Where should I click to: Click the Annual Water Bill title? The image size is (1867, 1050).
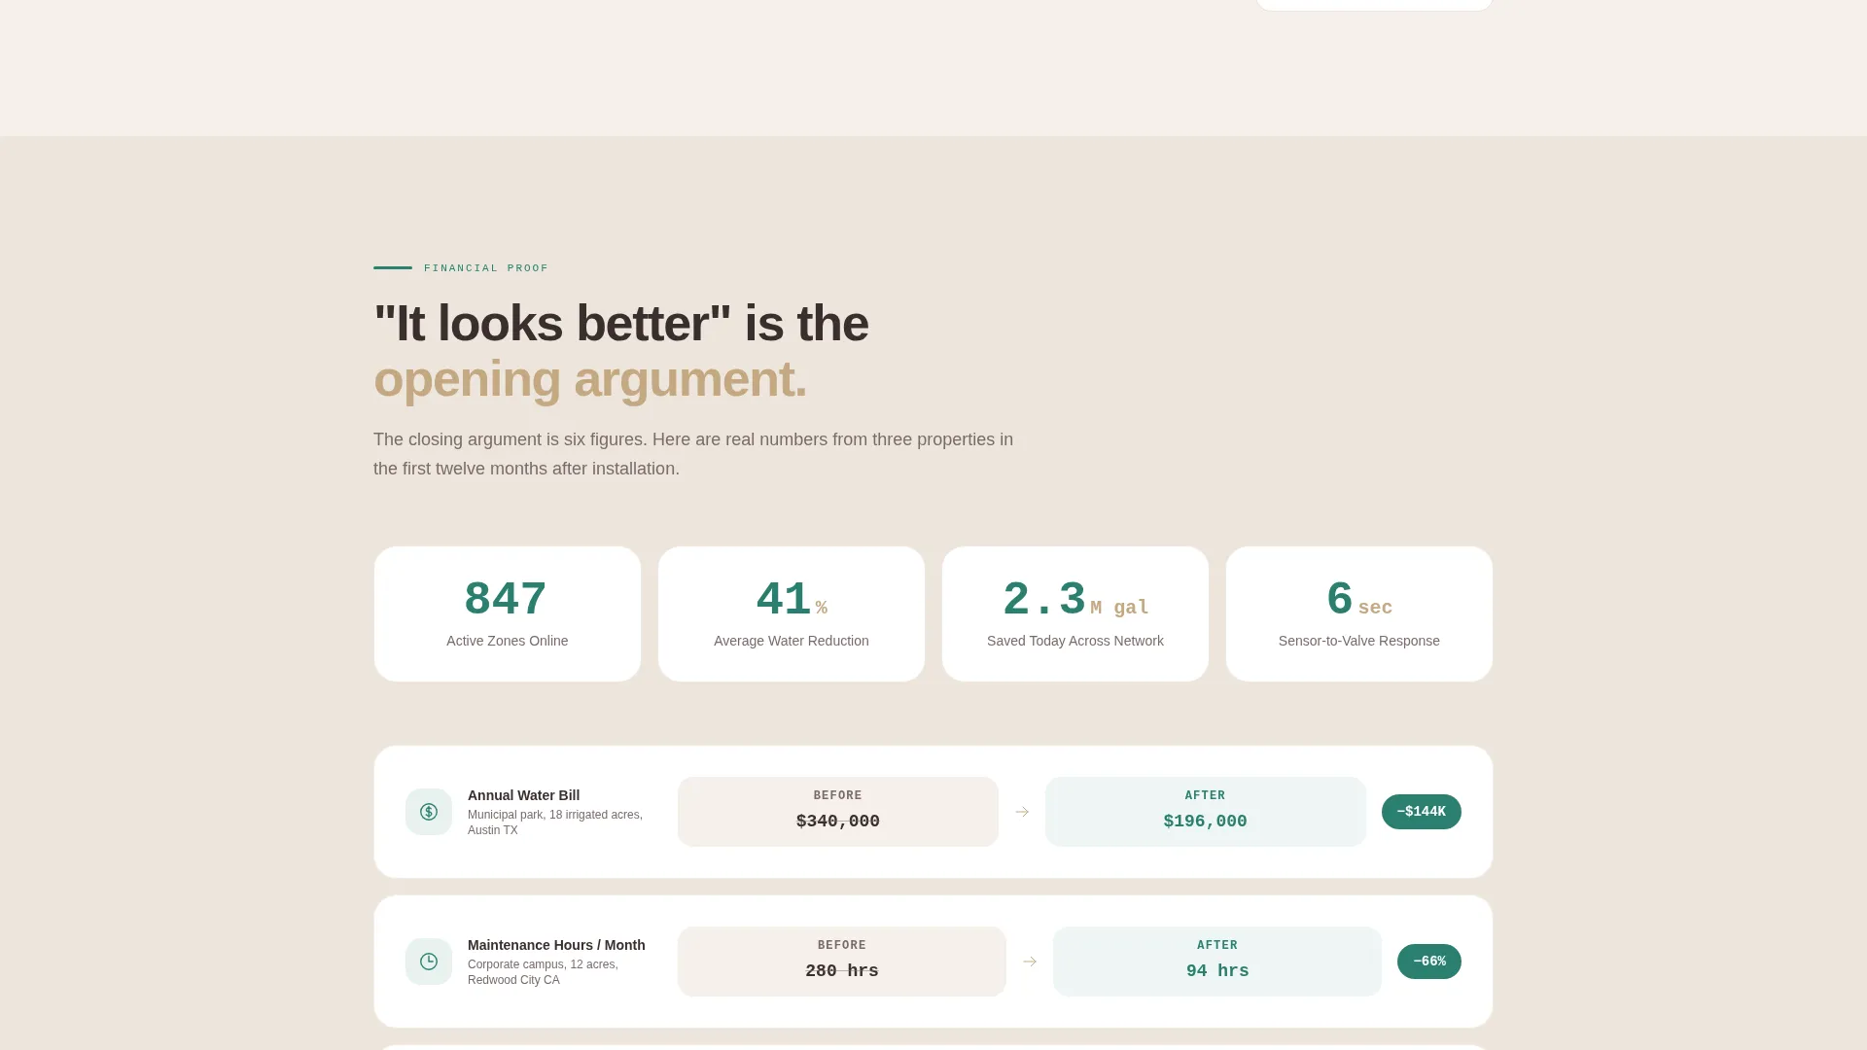pyautogui.click(x=523, y=795)
